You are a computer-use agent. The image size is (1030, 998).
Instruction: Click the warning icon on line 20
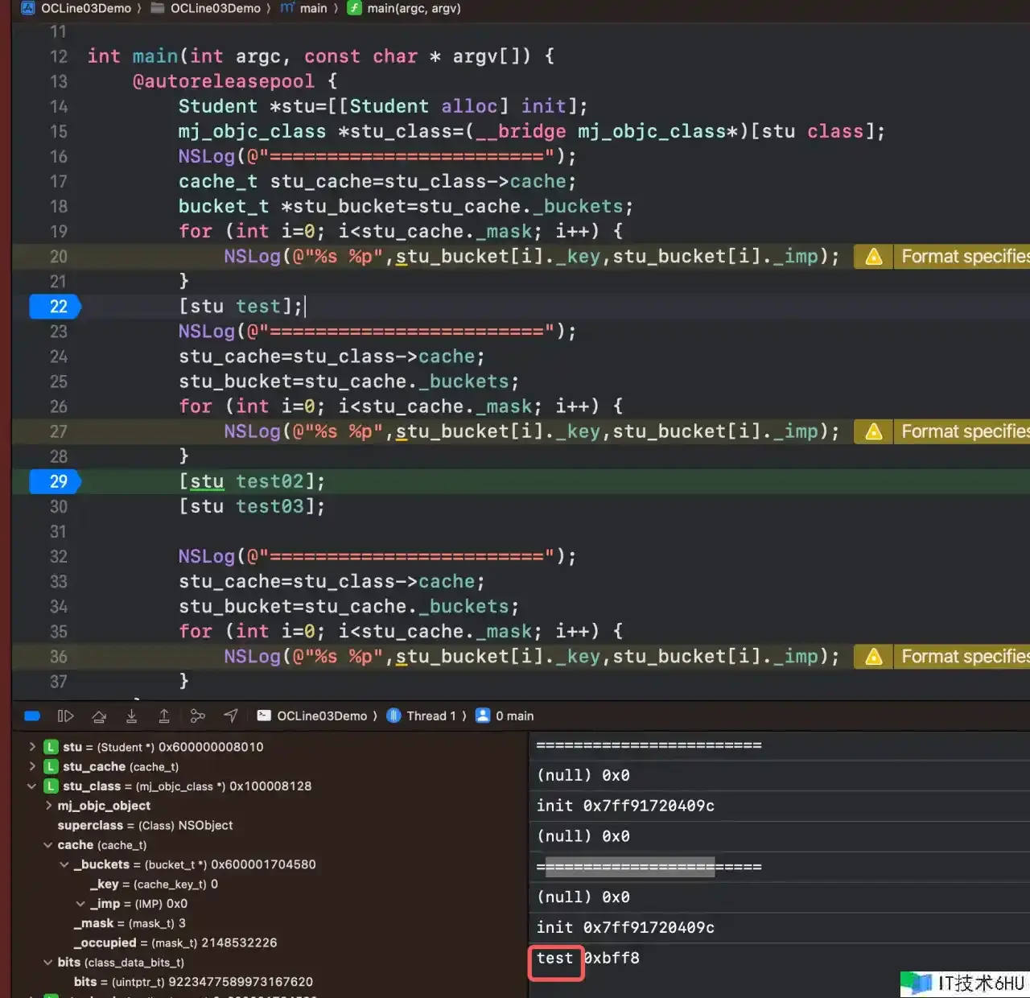(x=873, y=257)
